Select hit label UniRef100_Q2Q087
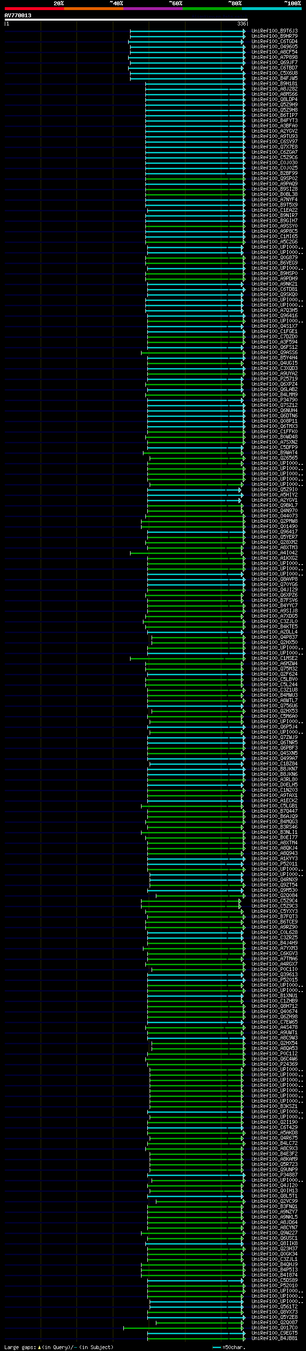This screenshot has height=1351, width=306. (274, 1322)
